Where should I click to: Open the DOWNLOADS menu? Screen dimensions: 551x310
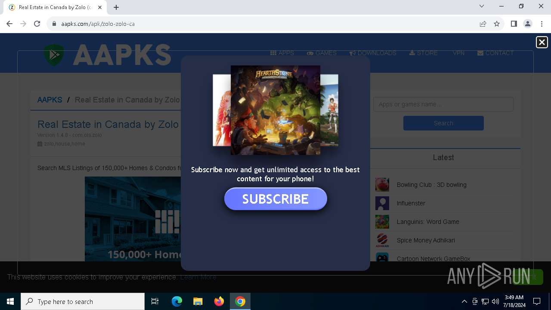(373, 53)
